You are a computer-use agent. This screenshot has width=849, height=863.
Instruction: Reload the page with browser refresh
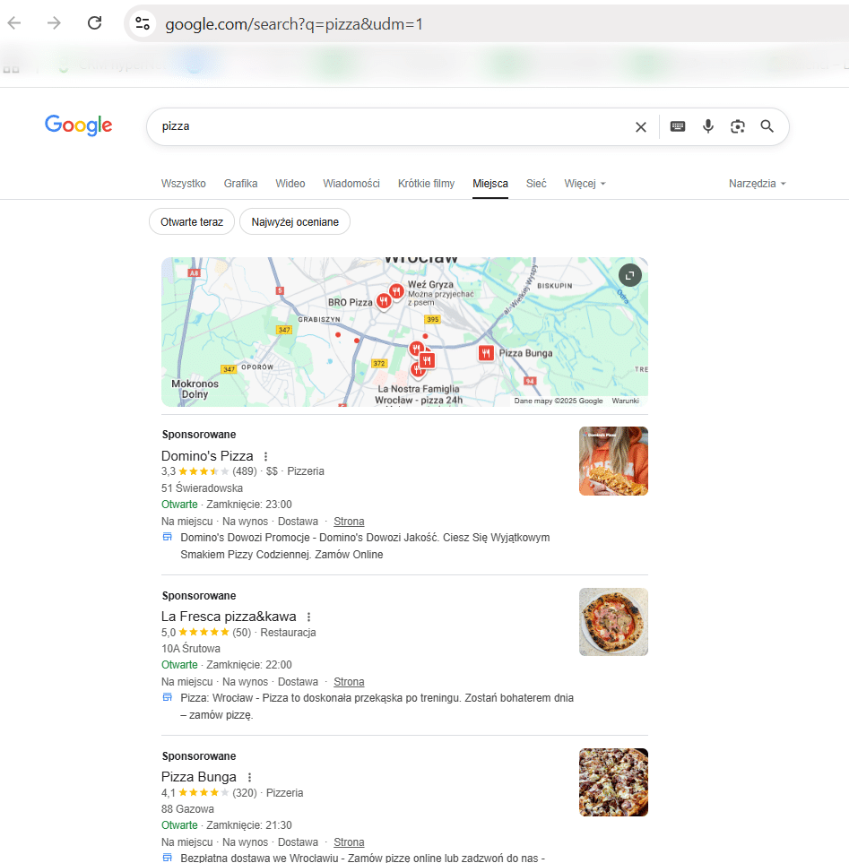tap(94, 23)
